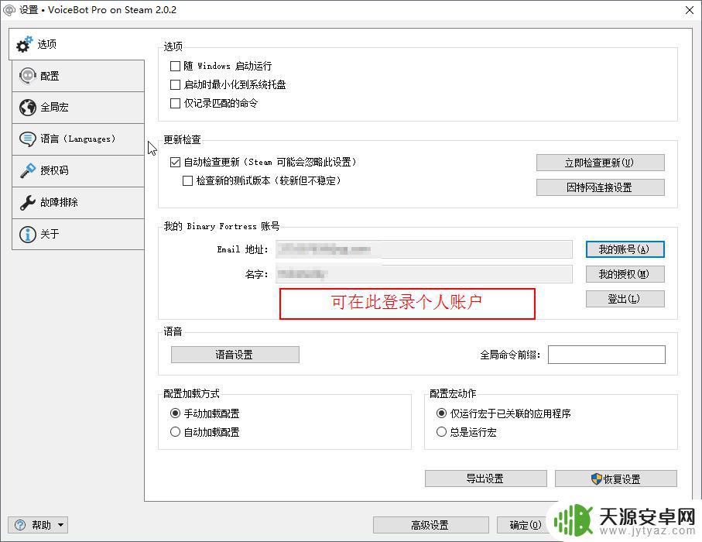702x542 pixels.
Task: Check 启动时最小化到系统托盘
Action: (x=175, y=84)
